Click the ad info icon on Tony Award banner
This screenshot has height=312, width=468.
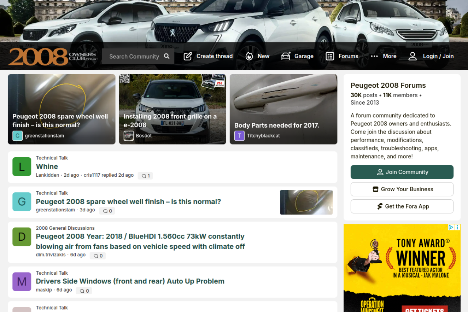point(451,227)
